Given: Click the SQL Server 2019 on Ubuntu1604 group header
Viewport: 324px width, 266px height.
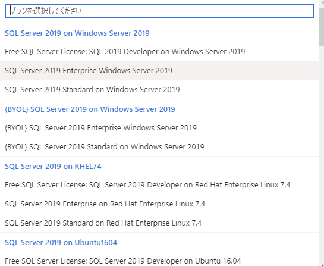Looking at the screenshot, I should pos(61,242).
